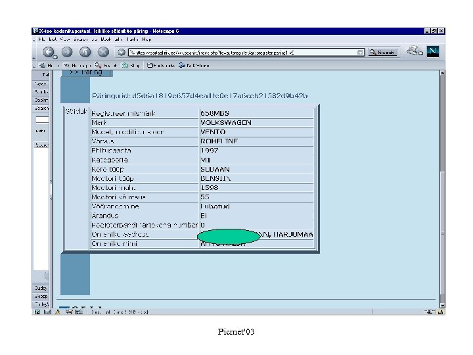Open the Tasks menu
473x355 pixels.
tap(132, 39)
